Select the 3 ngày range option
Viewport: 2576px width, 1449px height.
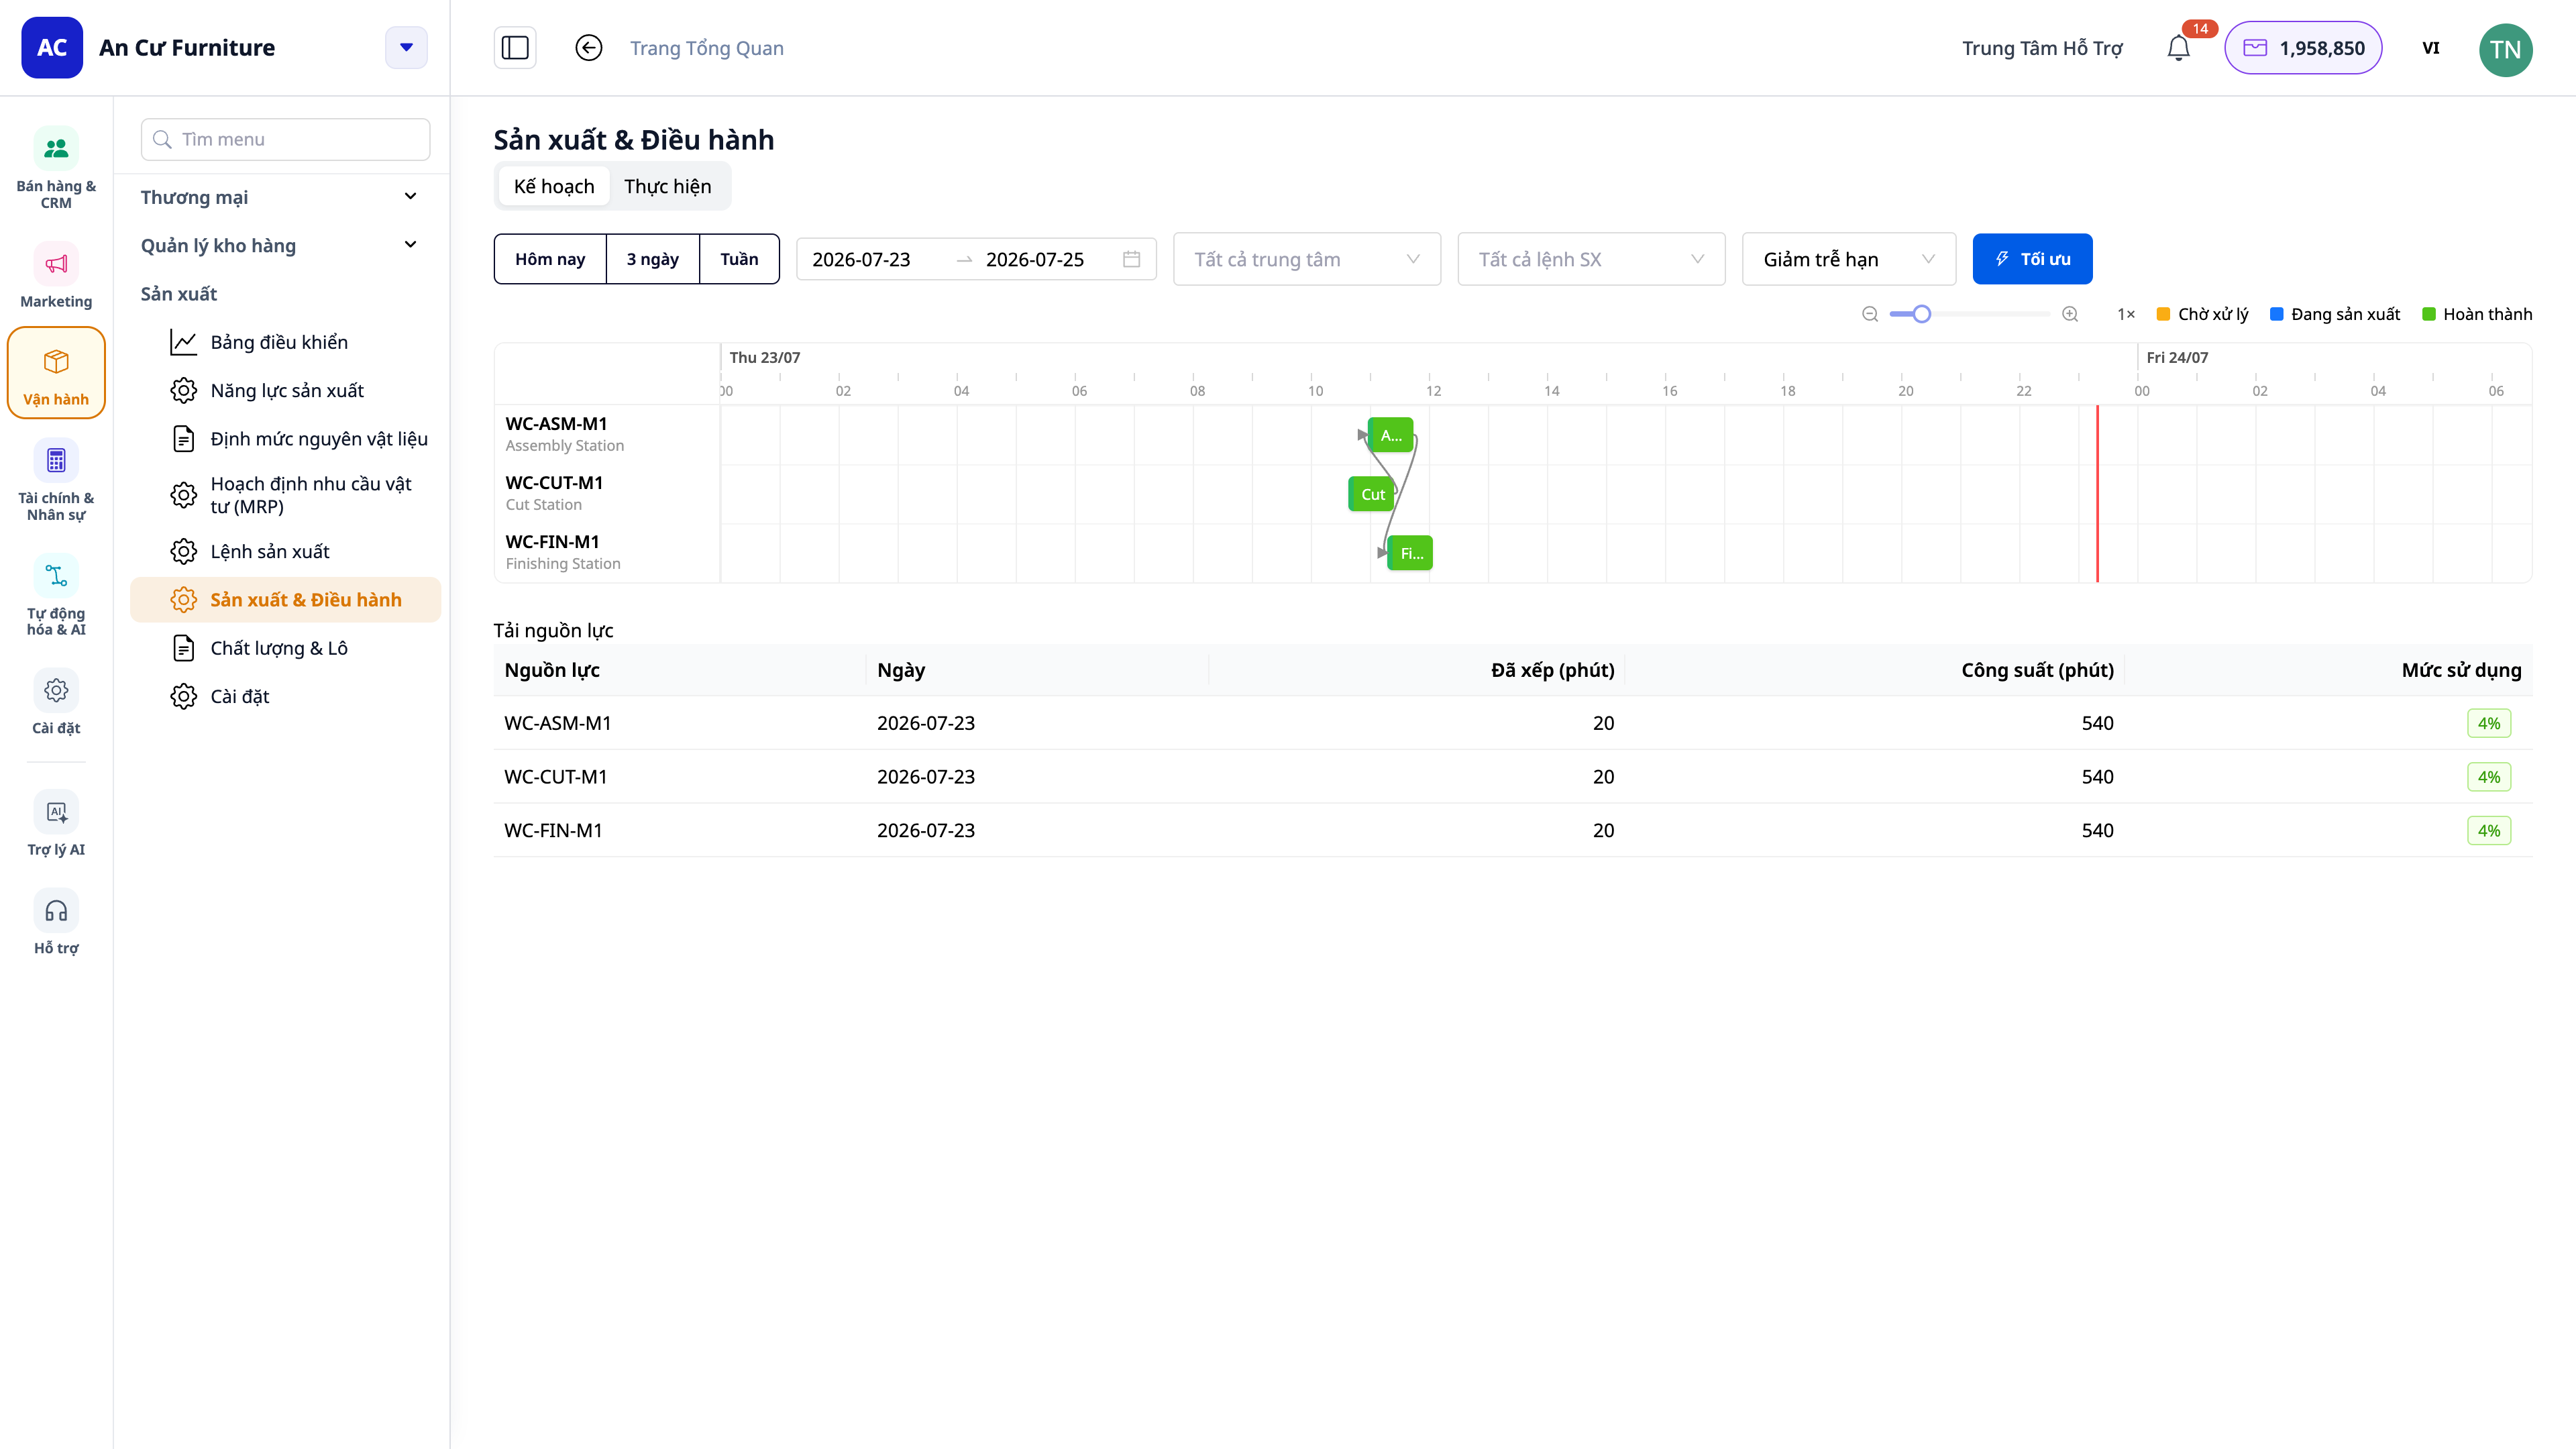point(652,259)
